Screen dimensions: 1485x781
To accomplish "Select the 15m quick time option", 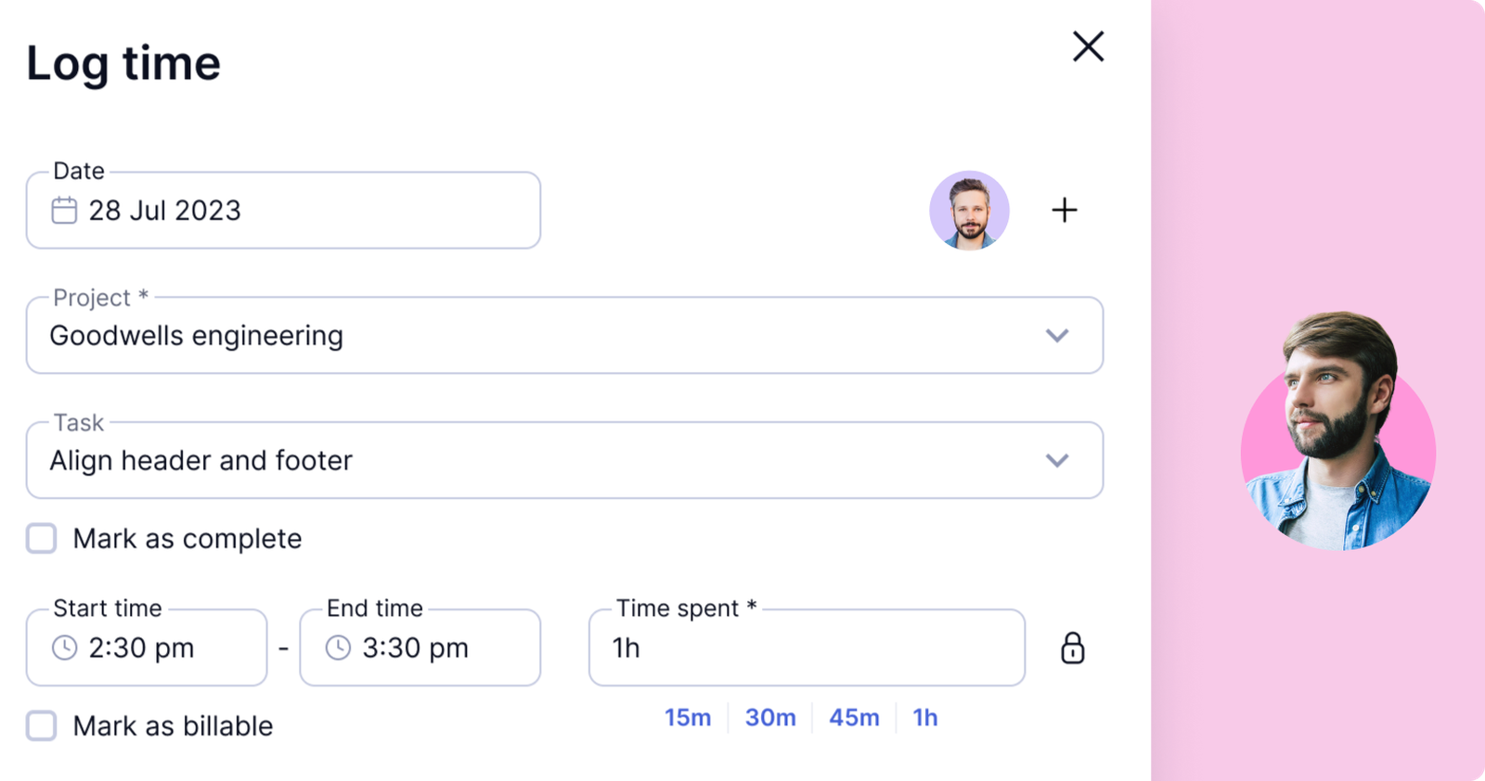I will [688, 717].
